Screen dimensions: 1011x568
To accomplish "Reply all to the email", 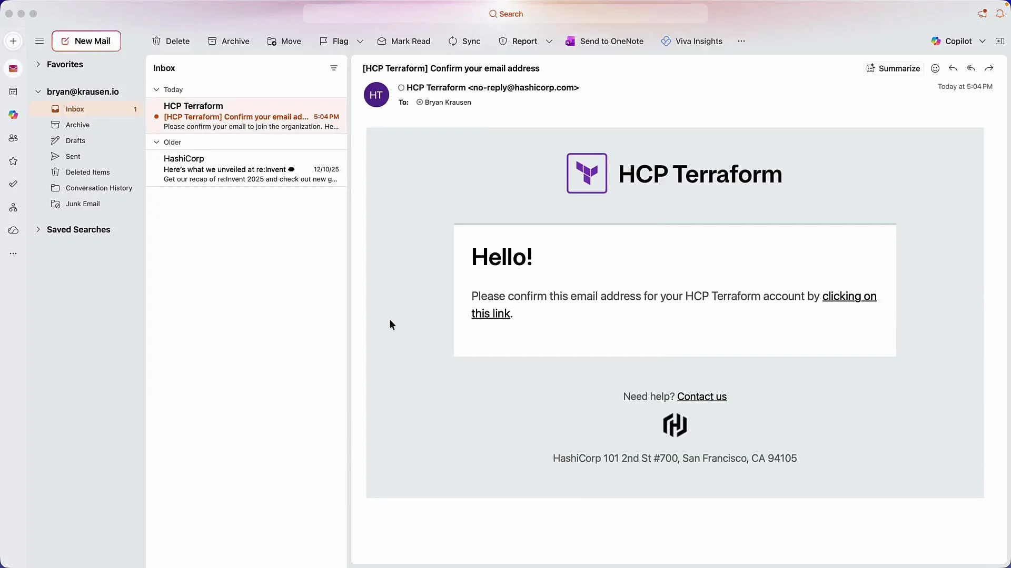I will click(971, 68).
